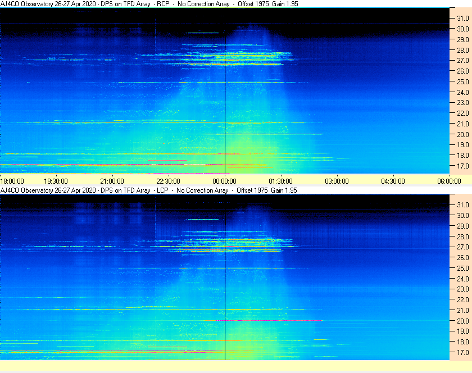Select the 19:30:00 time axis label
This screenshot has width=472, height=373.
[56, 181]
